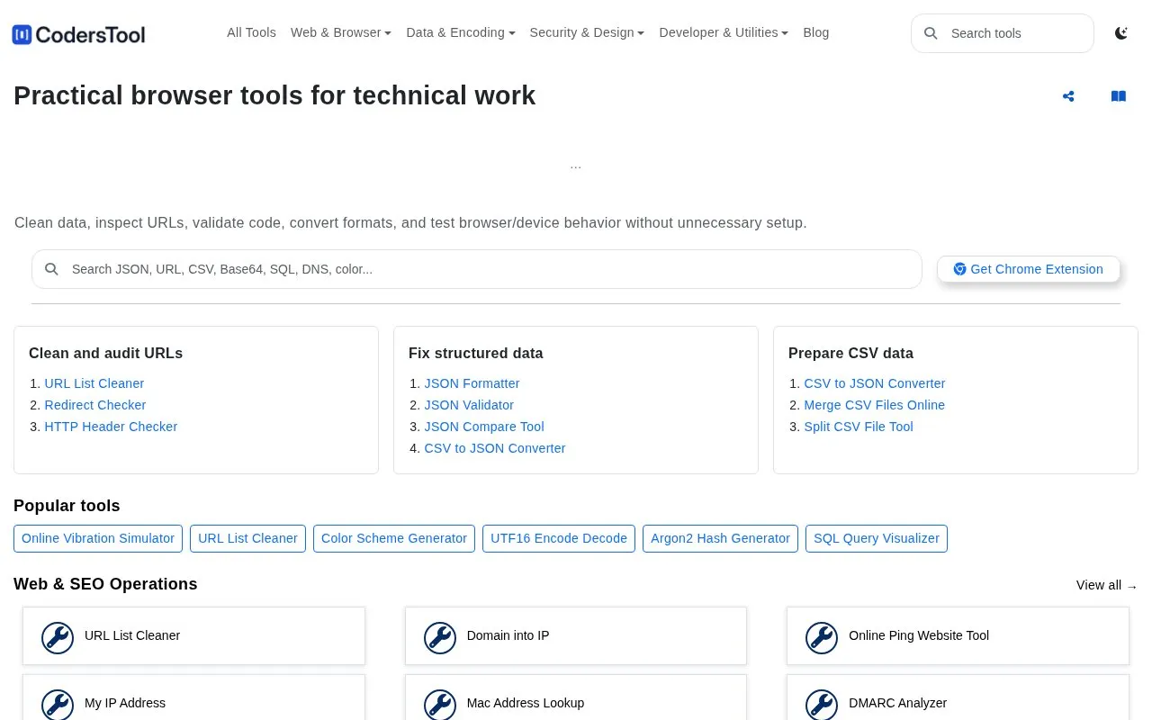Expand the Data & Encoding menu
The width and height of the screenshot is (1152, 720).
click(x=461, y=32)
